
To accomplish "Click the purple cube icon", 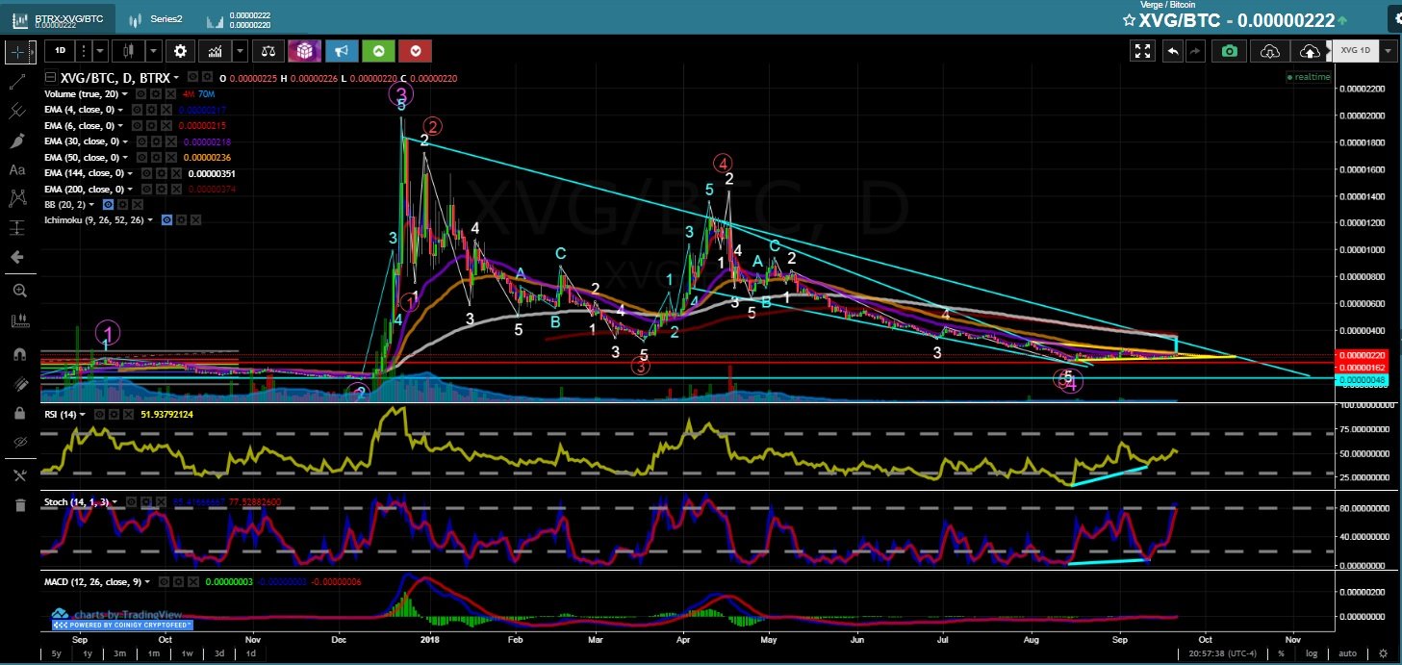I will tap(305, 51).
